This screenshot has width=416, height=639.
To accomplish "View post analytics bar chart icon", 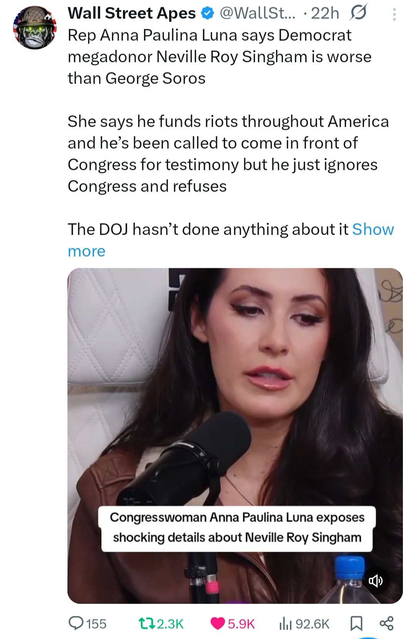I will click(x=284, y=623).
